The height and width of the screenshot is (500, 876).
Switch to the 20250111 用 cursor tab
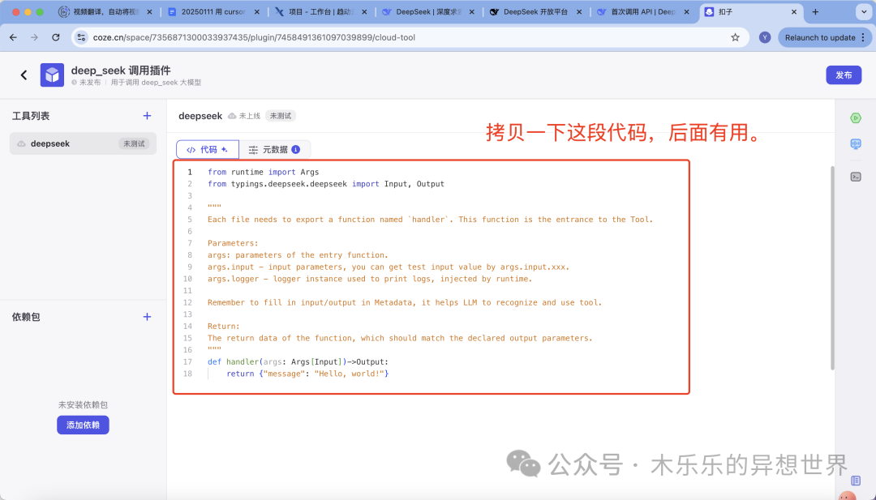click(x=213, y=11)
